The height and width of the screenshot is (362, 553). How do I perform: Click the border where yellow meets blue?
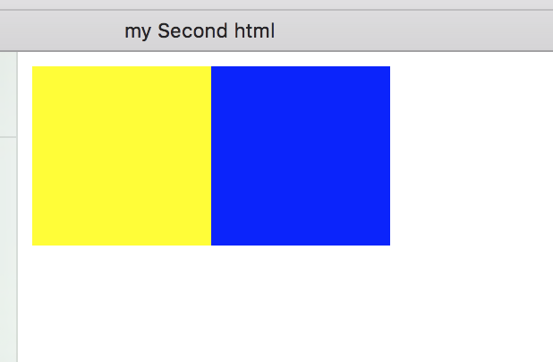211,156
